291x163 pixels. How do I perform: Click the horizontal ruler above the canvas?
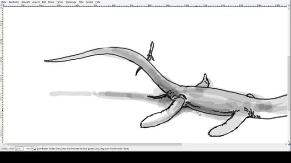click(x=145, y=5)
